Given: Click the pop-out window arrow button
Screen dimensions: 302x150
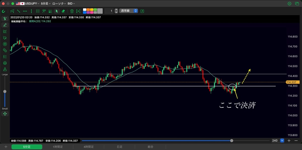Looking at the screenshot, I should [x=142, y=11].
